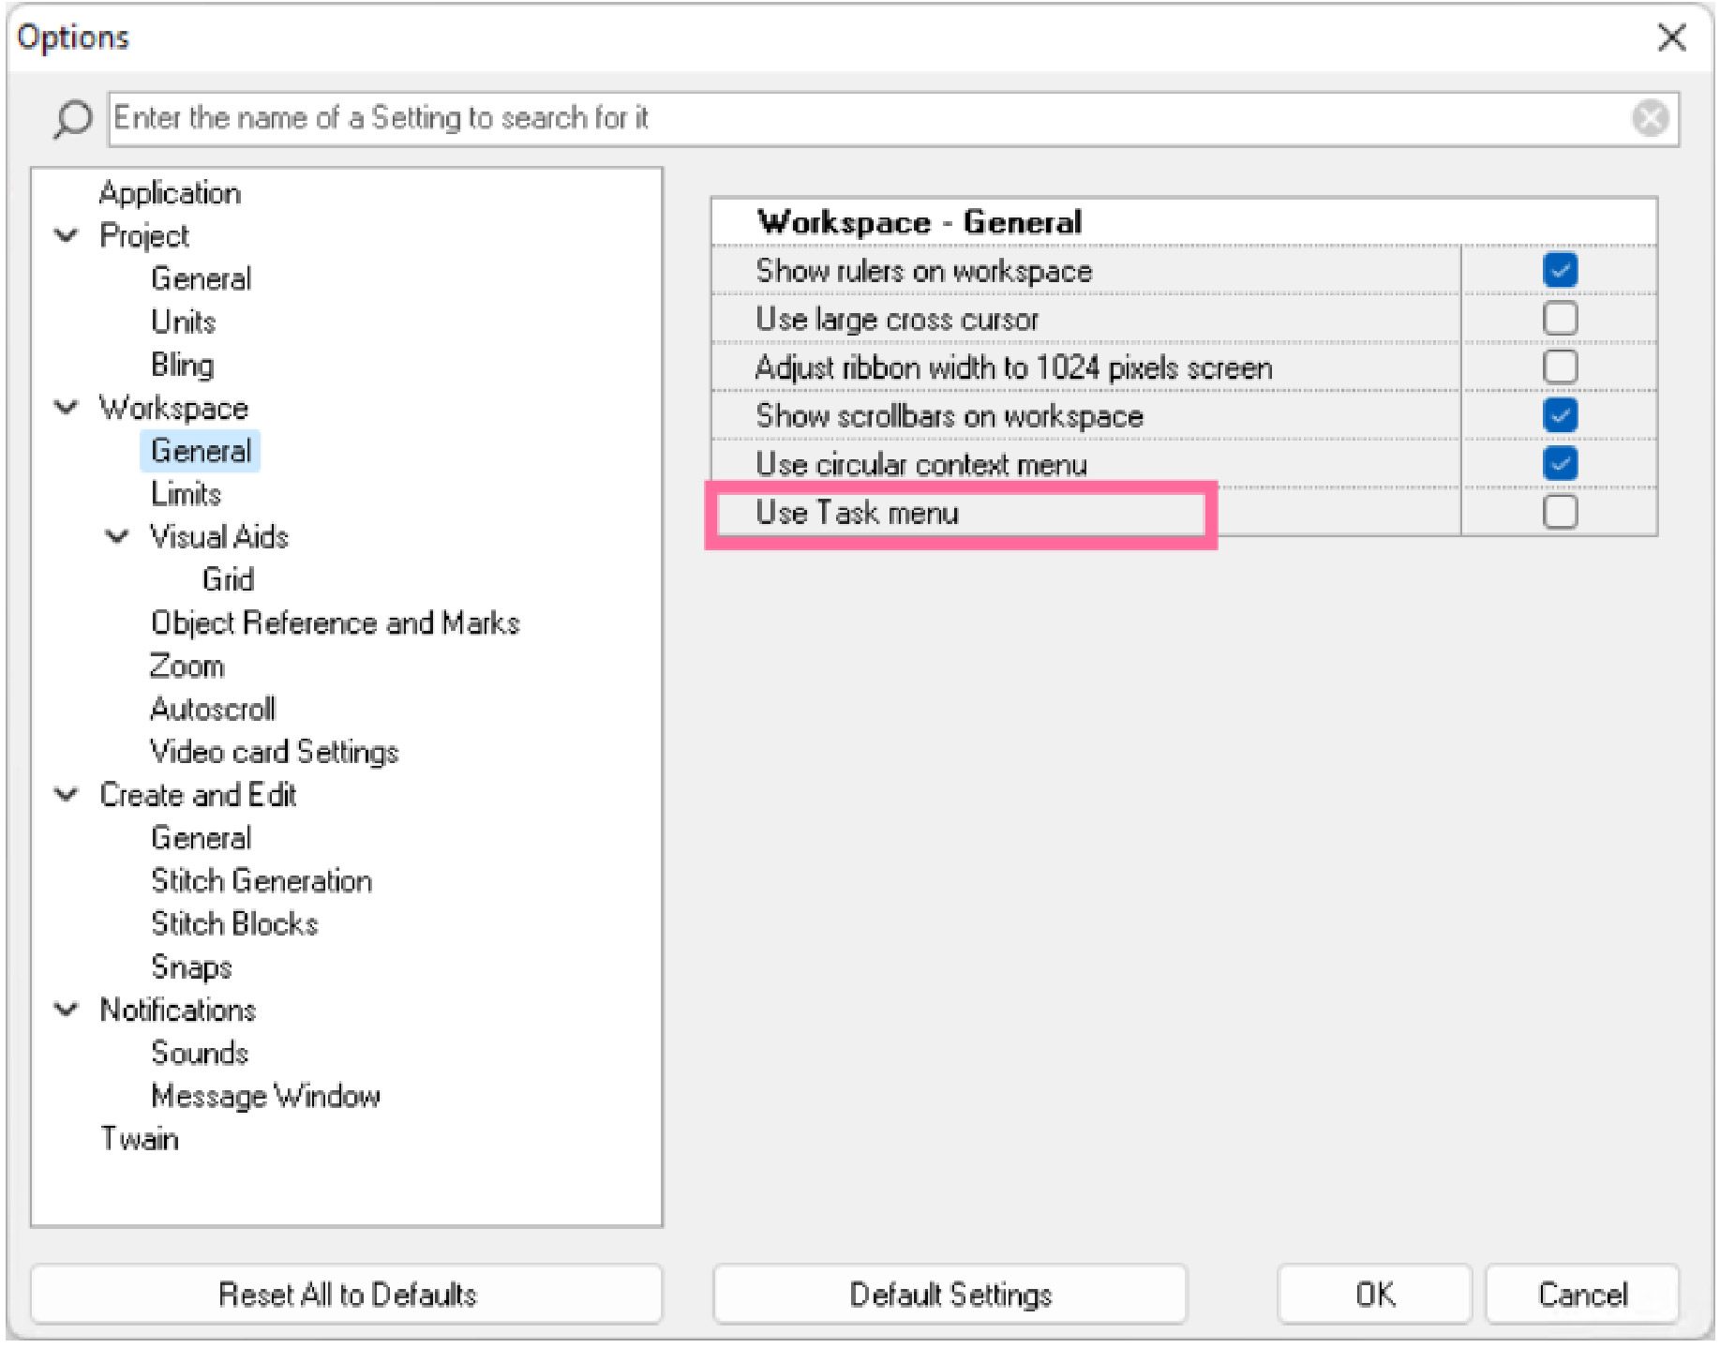Screen dimensions: 1720x1348
Task: Collapse the Create and Edit section
Action: click(67, 795)
